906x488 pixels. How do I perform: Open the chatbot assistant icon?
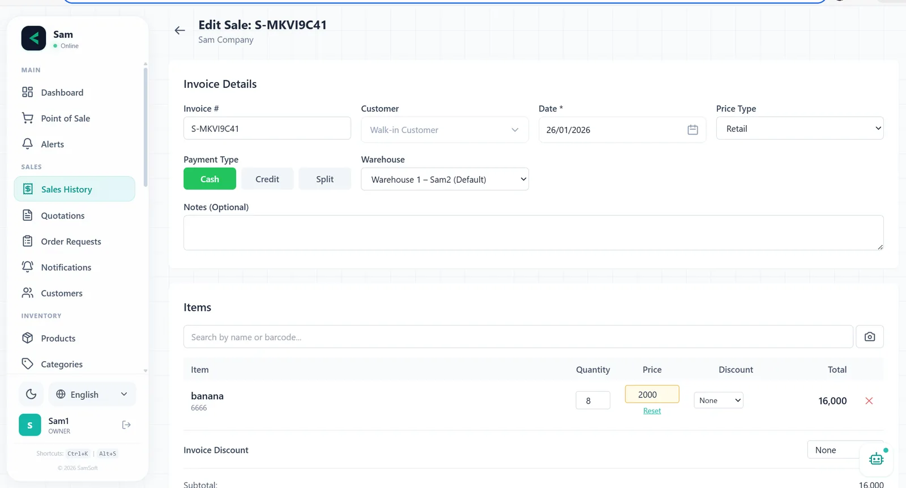tap(876, 459)
